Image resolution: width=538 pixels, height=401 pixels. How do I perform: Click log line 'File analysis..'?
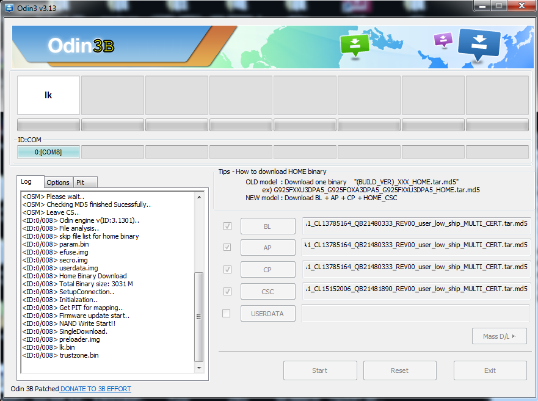60,228
